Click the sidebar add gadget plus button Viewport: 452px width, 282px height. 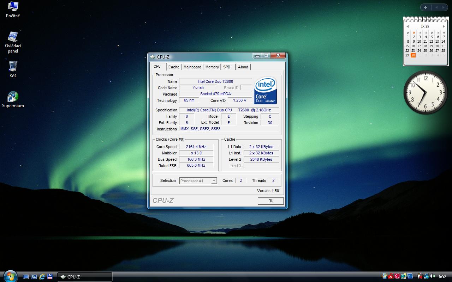(426, 7)
